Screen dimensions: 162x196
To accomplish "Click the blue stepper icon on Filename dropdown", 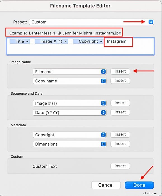I will (103, 72).
